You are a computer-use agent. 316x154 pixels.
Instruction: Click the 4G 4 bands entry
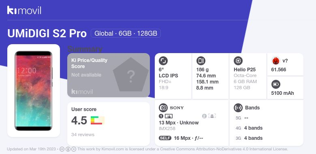click(249, 128)
